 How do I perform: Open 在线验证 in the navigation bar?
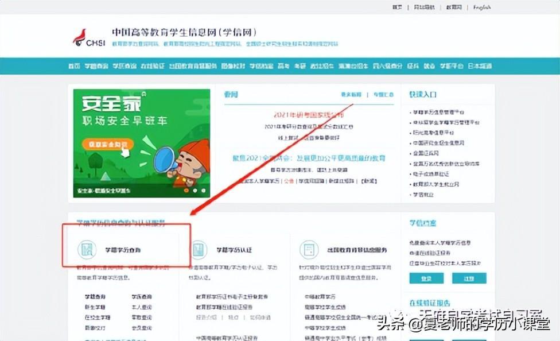pos(153,66)
